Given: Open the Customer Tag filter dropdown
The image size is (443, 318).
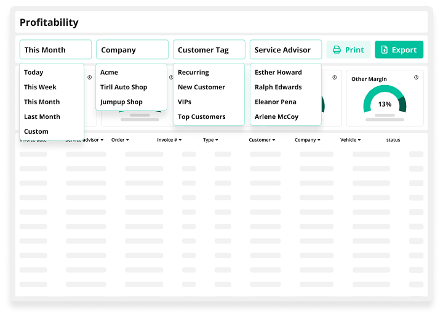Looking at the screenshot, I should pos(209,50).
